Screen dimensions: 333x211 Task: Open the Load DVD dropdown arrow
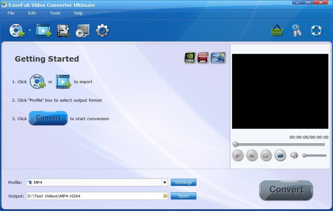(30, 30)
